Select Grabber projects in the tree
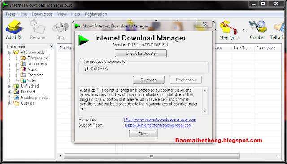This screenshot has height=164, width=287. 35,98
